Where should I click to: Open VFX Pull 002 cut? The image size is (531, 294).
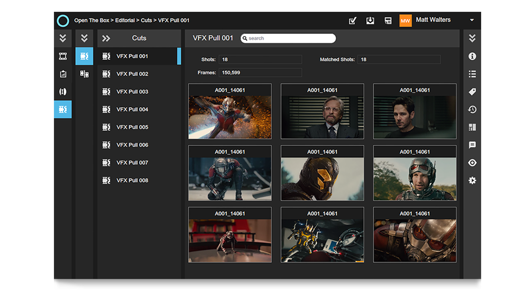tap(139, 74)
